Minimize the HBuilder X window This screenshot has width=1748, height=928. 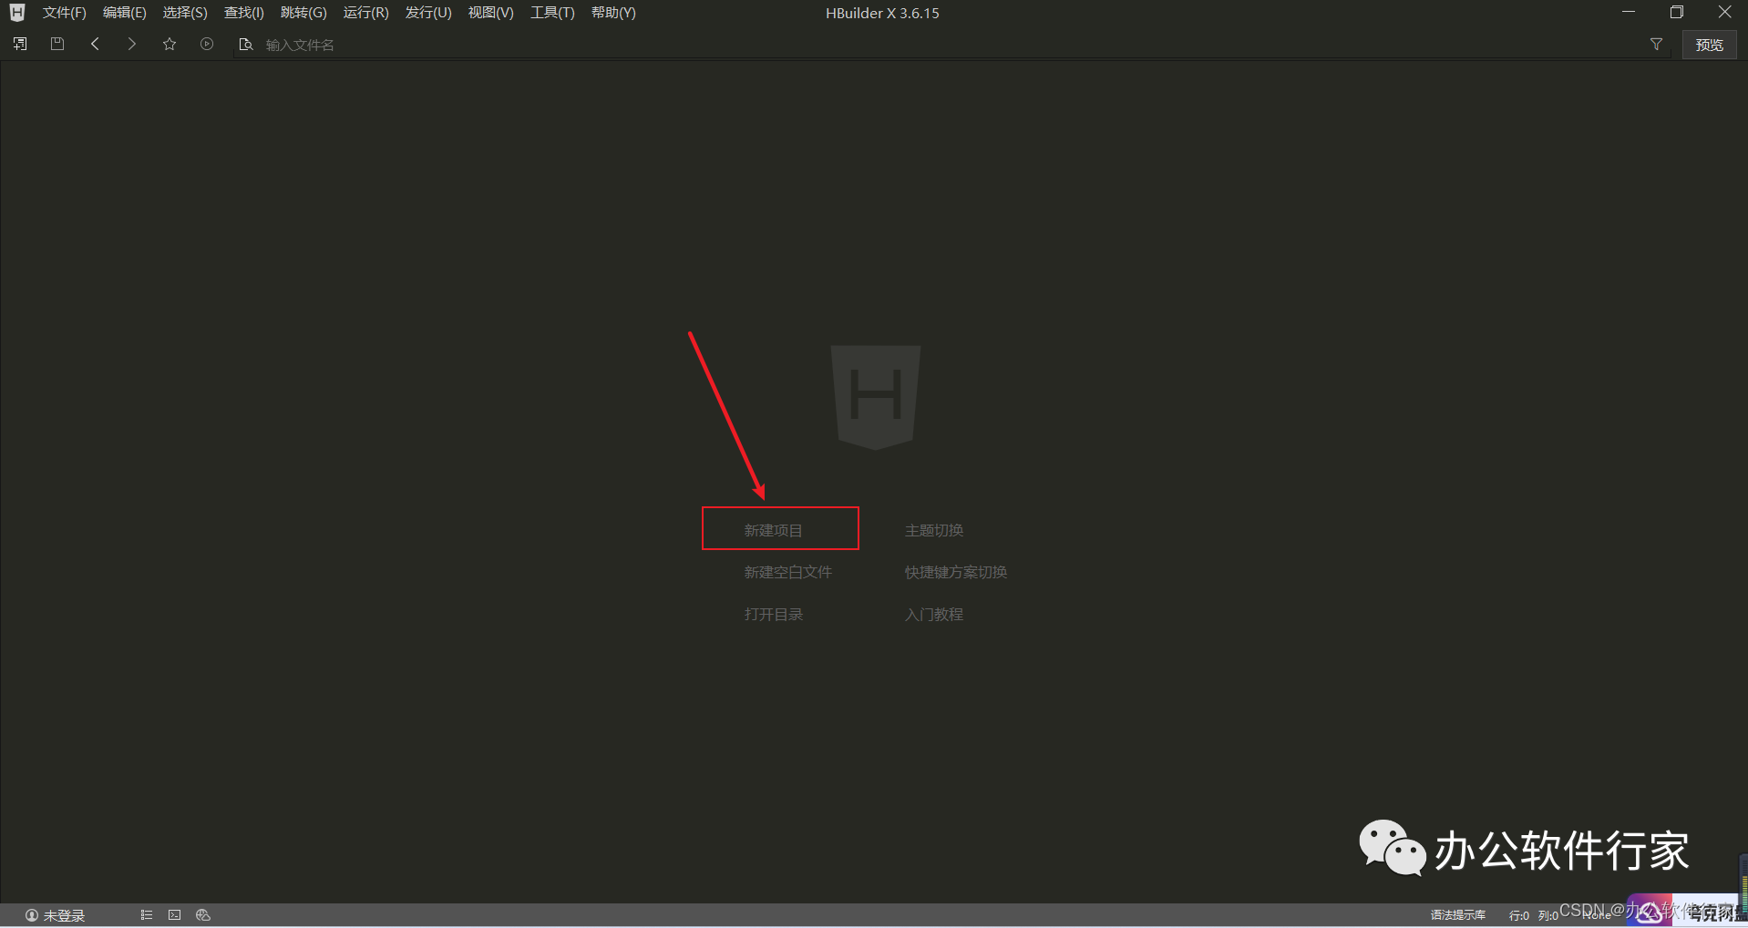coord(1629,12)
